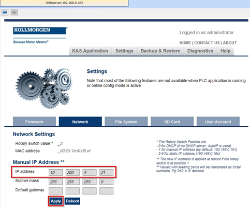Focus the first IP address octet field
This screenshot has height=209, width=250.
click(x=55, y=172)
